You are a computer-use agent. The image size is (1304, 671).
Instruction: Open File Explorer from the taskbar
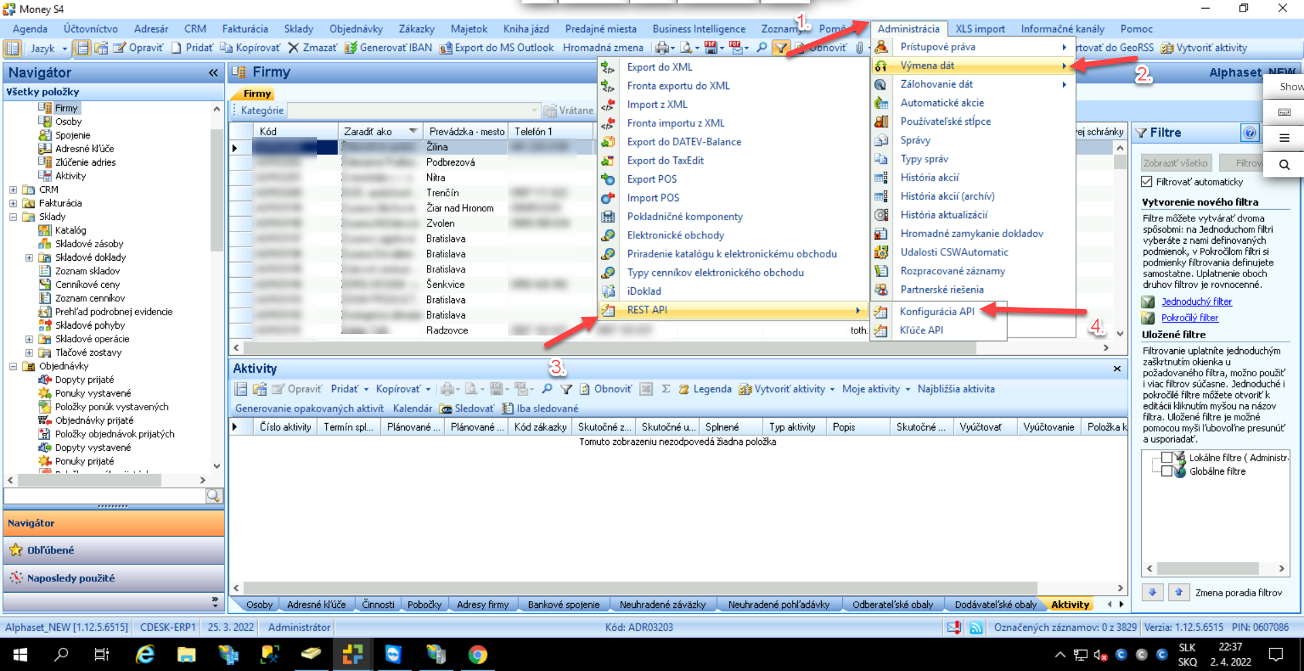tap(186, 654)
